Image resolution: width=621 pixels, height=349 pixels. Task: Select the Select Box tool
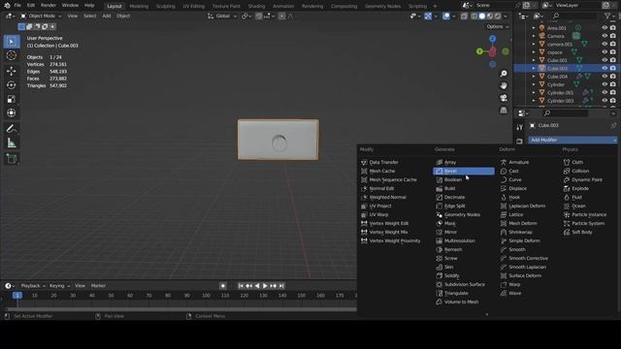12,42
